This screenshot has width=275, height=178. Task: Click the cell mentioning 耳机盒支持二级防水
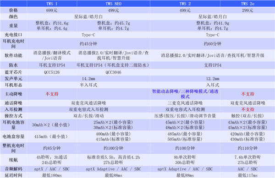113,65
